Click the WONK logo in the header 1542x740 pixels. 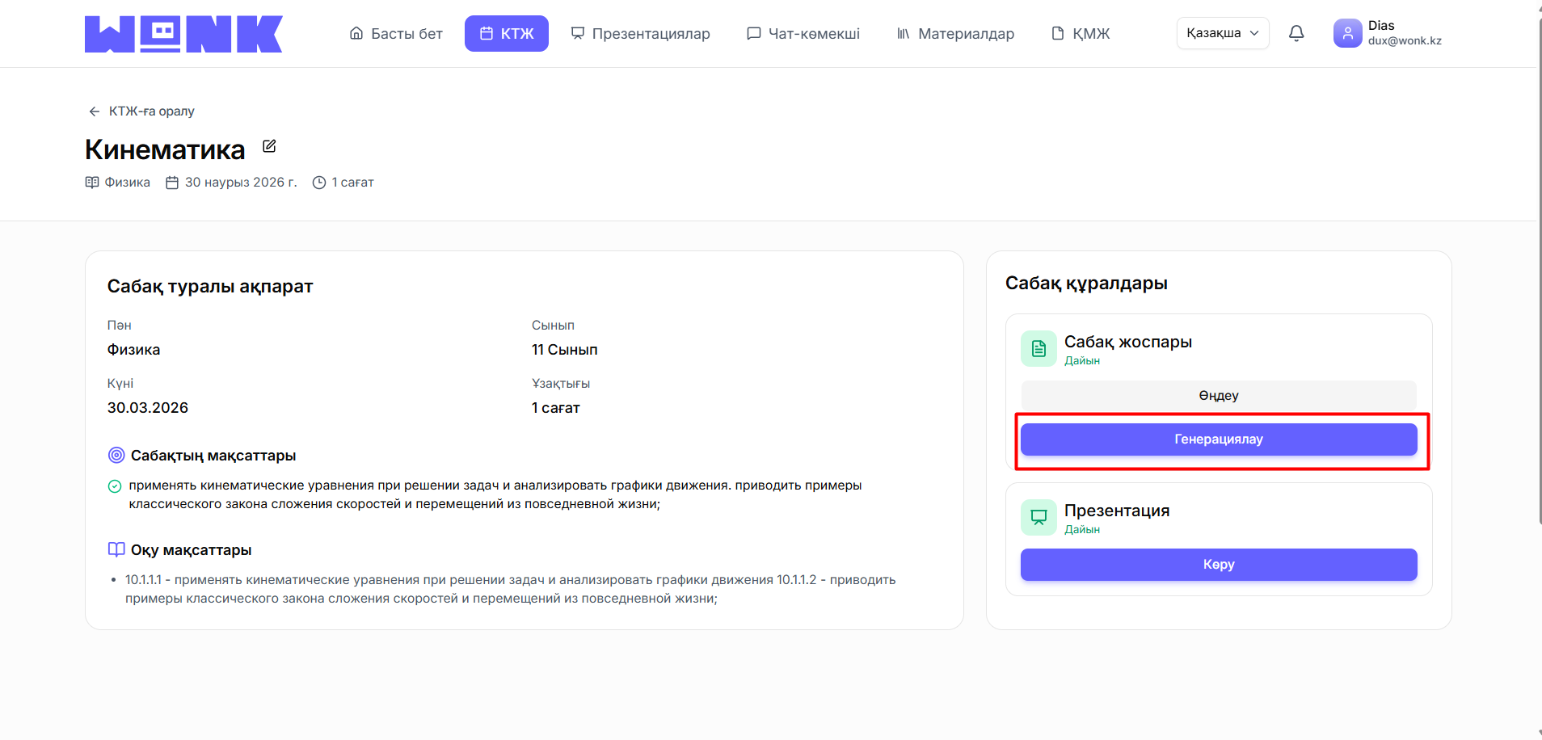(x=183, y=33)
